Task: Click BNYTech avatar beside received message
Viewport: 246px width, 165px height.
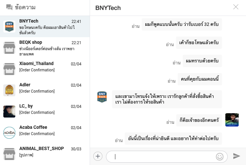Action: coord(102,97)
